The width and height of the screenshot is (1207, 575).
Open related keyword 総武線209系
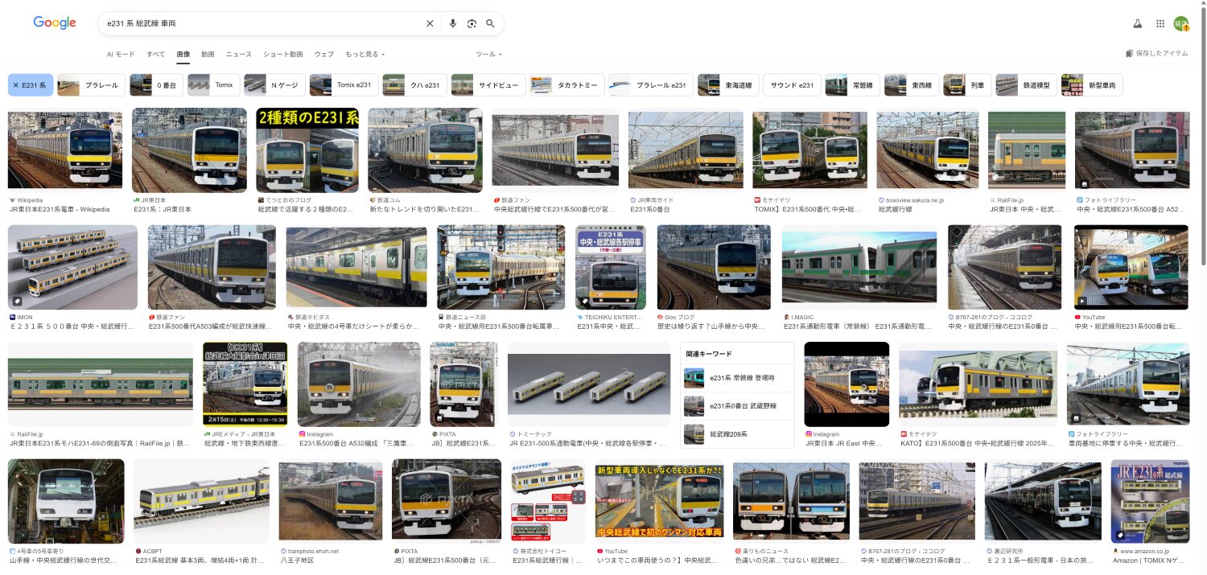[x=737, y=434]
